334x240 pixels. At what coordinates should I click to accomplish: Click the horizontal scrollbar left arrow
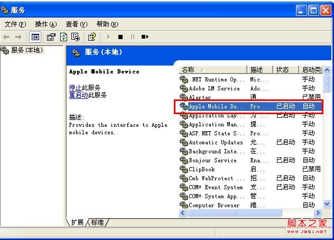[183, 213]
